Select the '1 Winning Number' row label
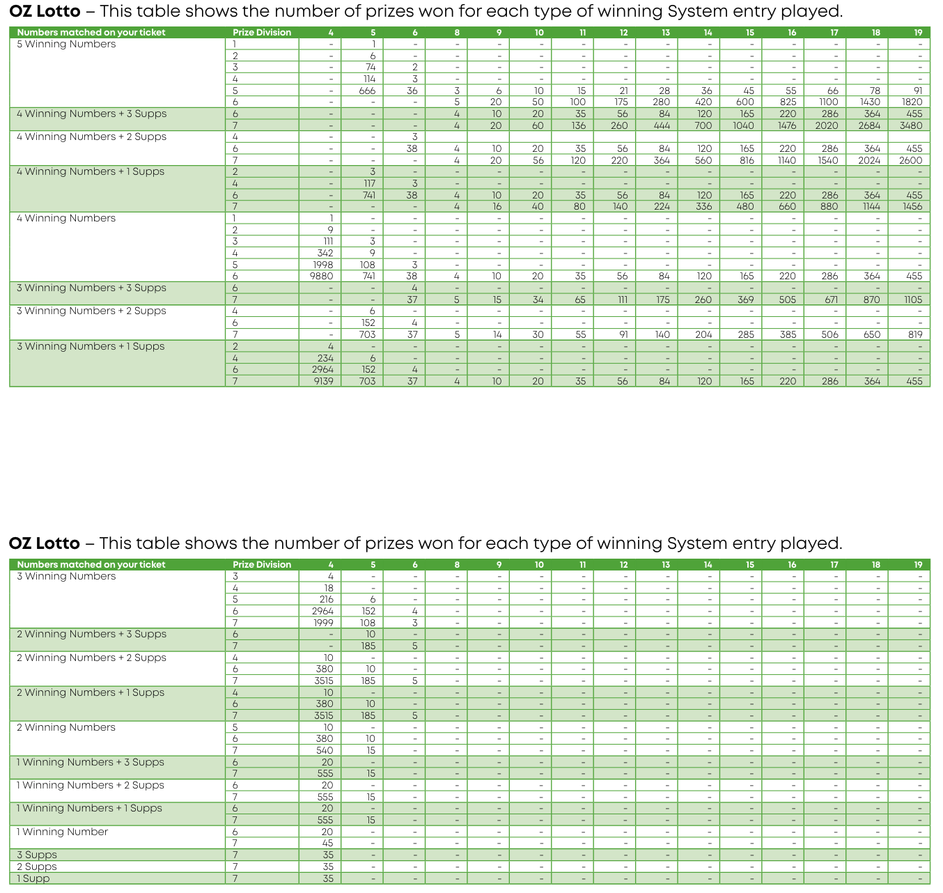Image resolution: width=943 pixels, height=893 pixels. pos(63,832)
